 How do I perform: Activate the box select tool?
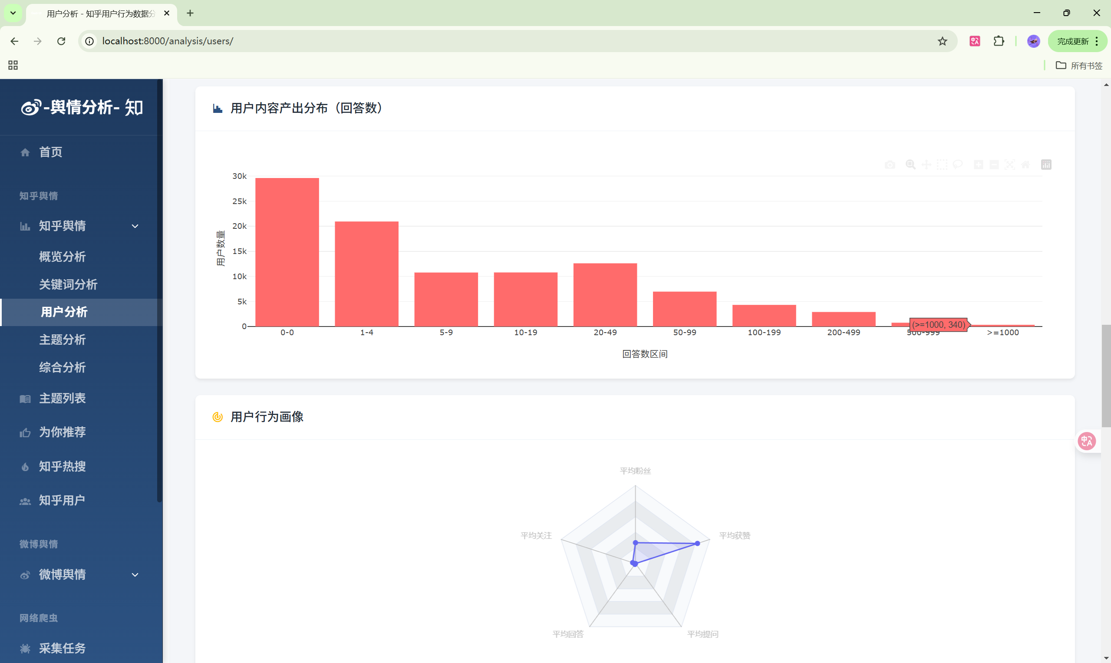(942, 165)
